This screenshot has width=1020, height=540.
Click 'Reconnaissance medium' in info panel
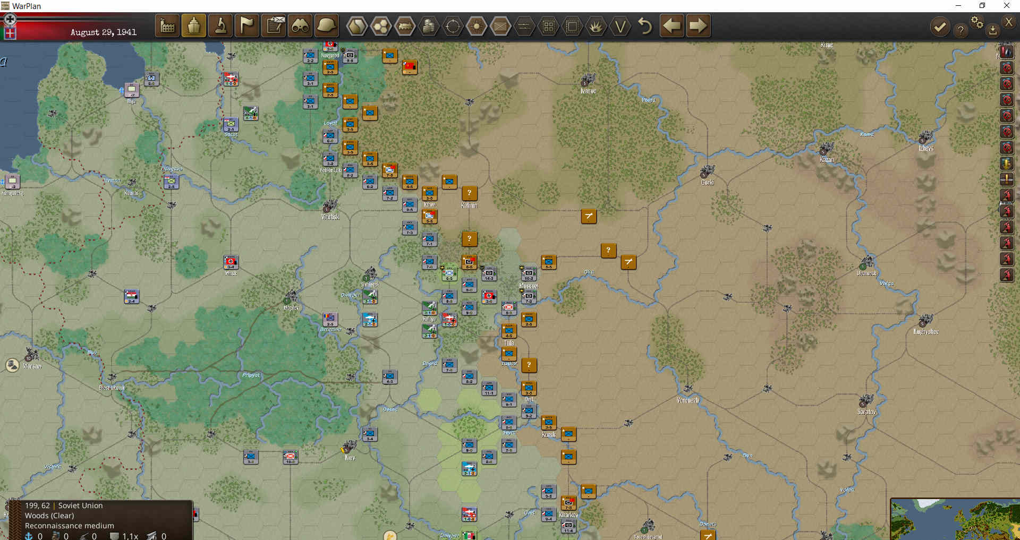(70, 526)
